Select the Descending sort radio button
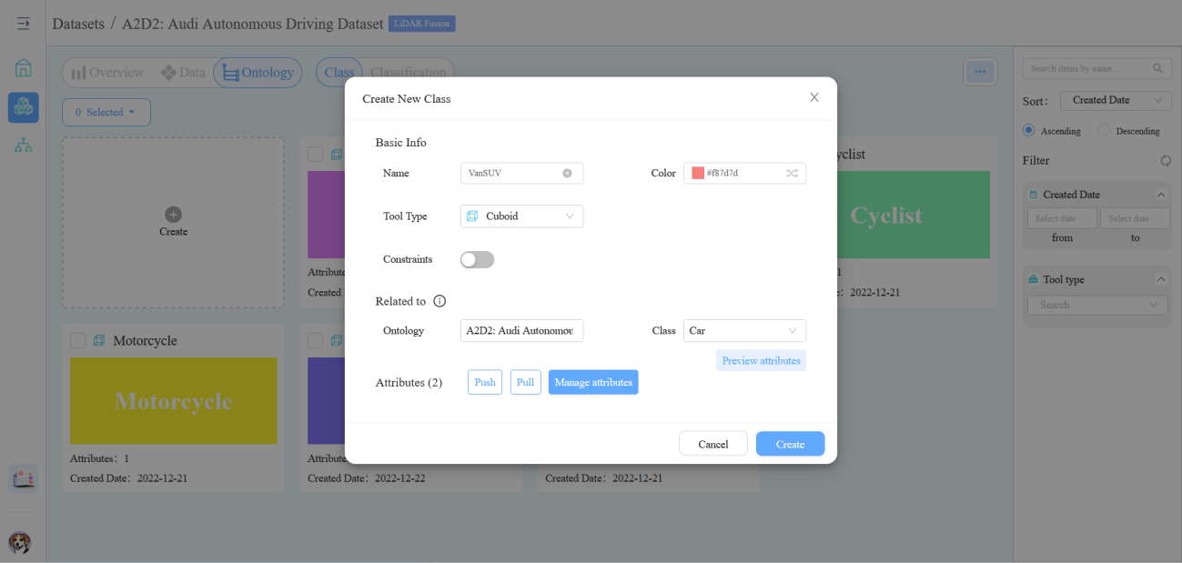The image size is (1182, 563). coord(1104,130)
